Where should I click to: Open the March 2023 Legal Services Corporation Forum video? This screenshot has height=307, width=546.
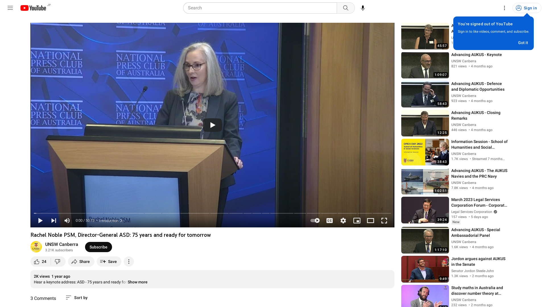pyautogui.click(x=479, y=202)
